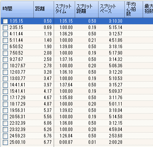The height and width of the screenshot is (147, 153).
Task: Check the box for lap 13:03.77
Action: point(6,78)
